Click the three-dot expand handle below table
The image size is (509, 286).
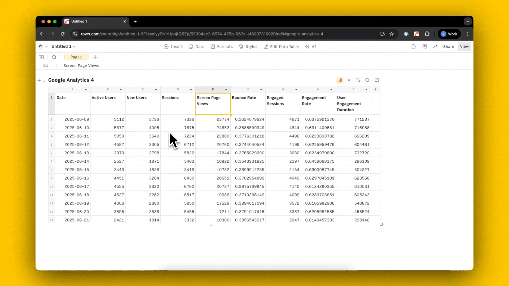click(212, 225)
